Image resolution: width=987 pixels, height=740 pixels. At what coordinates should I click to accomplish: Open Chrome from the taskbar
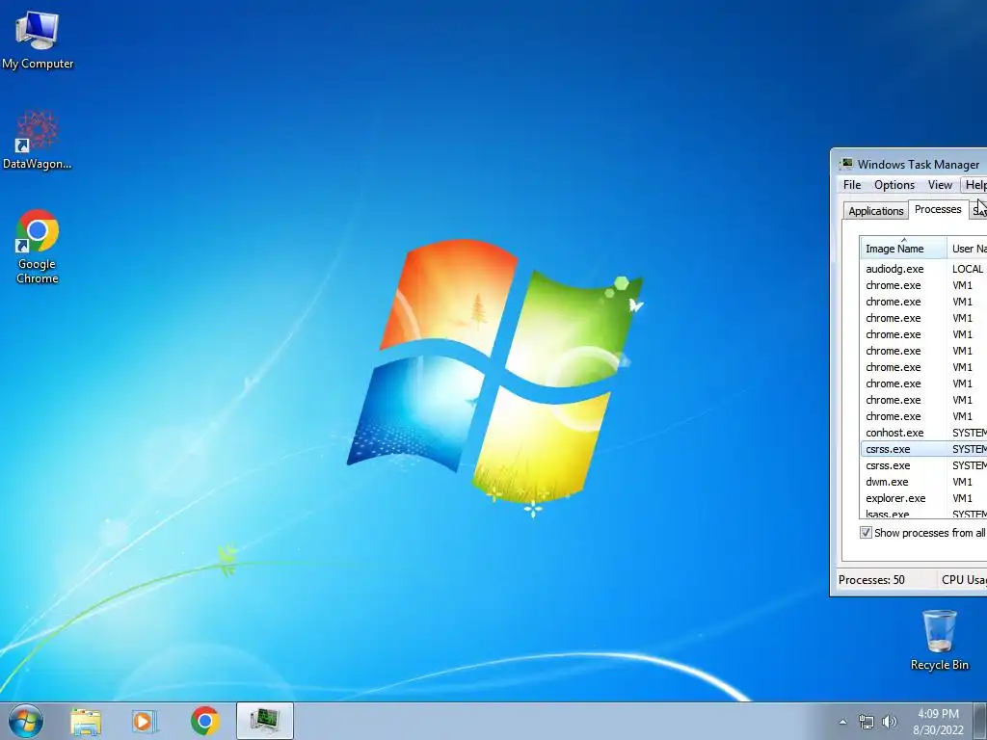(x=204, y=721)
